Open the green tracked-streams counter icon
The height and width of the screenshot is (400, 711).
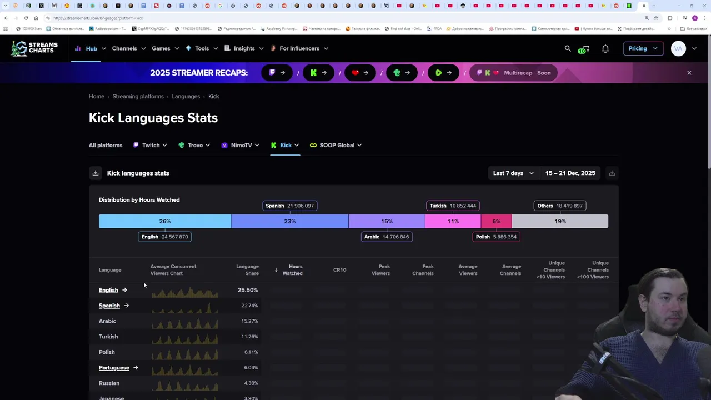[x=584, y=49]
